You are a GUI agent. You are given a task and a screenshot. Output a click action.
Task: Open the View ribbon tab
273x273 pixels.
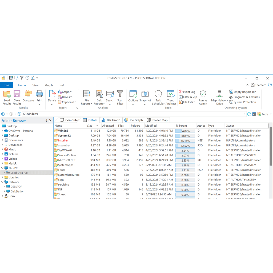click(x=35, y=85)
